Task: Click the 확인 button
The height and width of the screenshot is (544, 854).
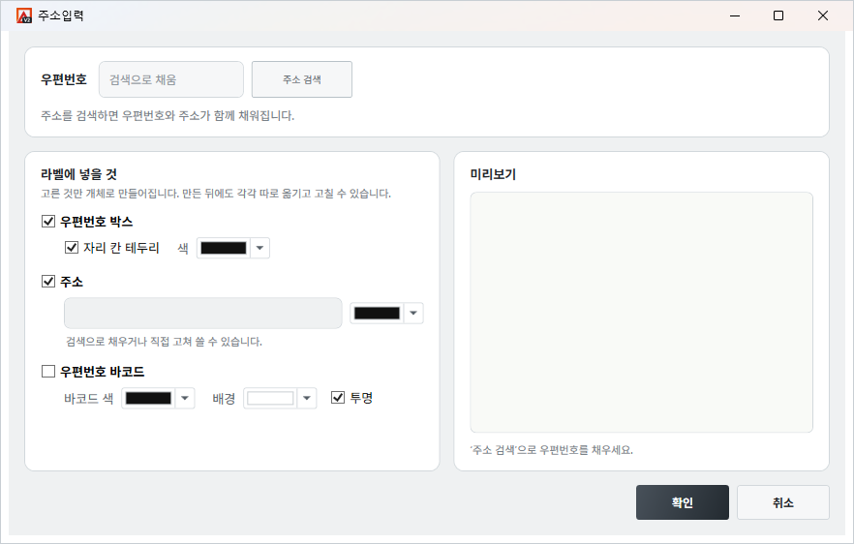Action: pyautogui.click(x=683, y=502)
